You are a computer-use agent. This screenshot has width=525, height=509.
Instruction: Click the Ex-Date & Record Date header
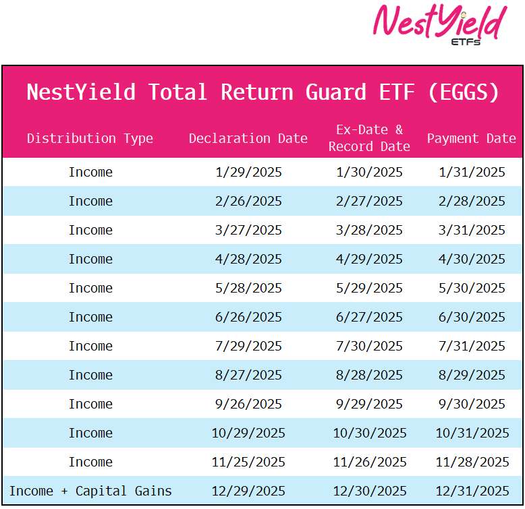369,138
